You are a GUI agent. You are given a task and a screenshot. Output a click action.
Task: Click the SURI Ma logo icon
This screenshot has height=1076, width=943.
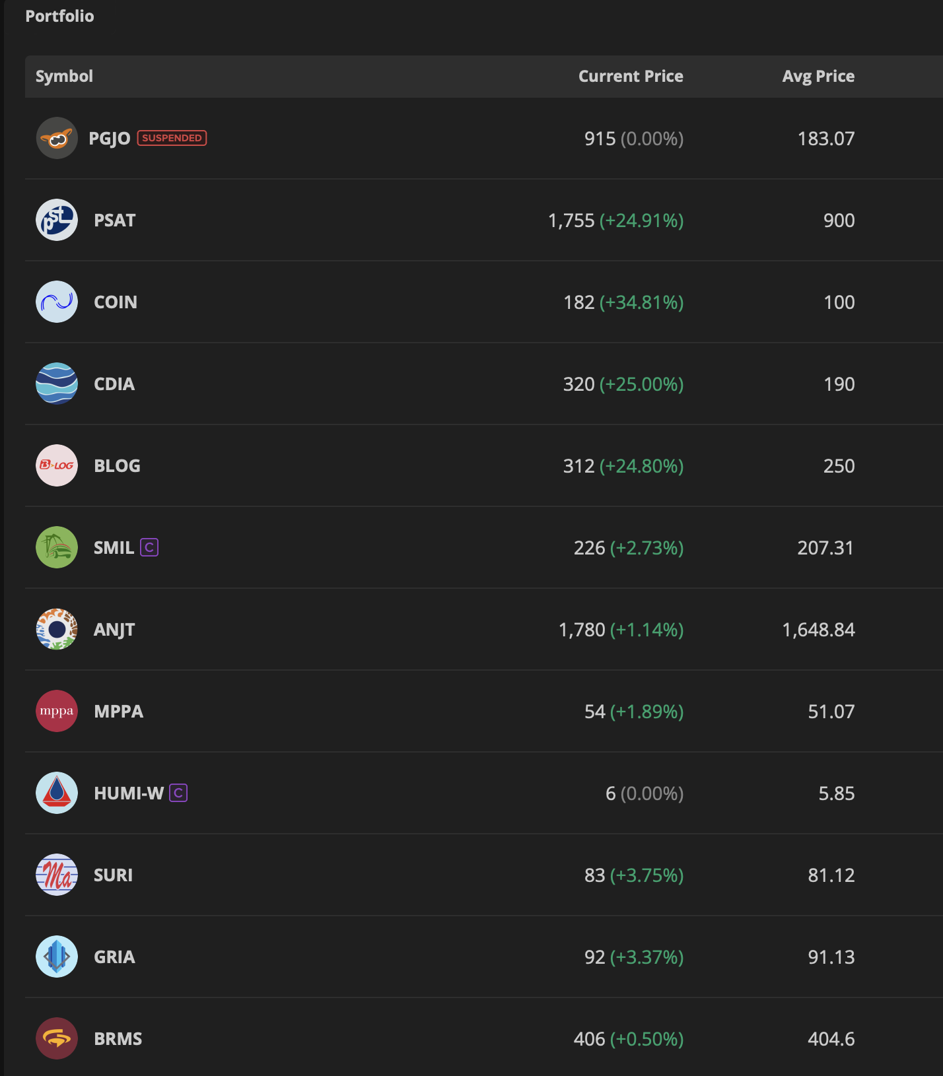coord(57,875)
